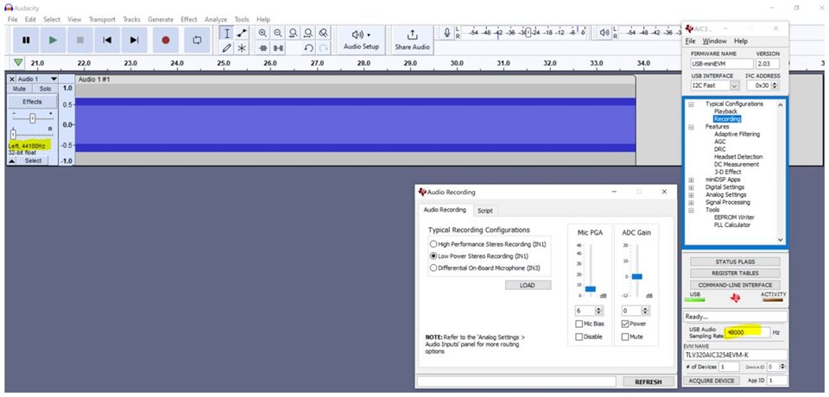Close the Audio 1 track
Image resolution: width=829 pixels, height=397 pixels.
coord(12,79)
